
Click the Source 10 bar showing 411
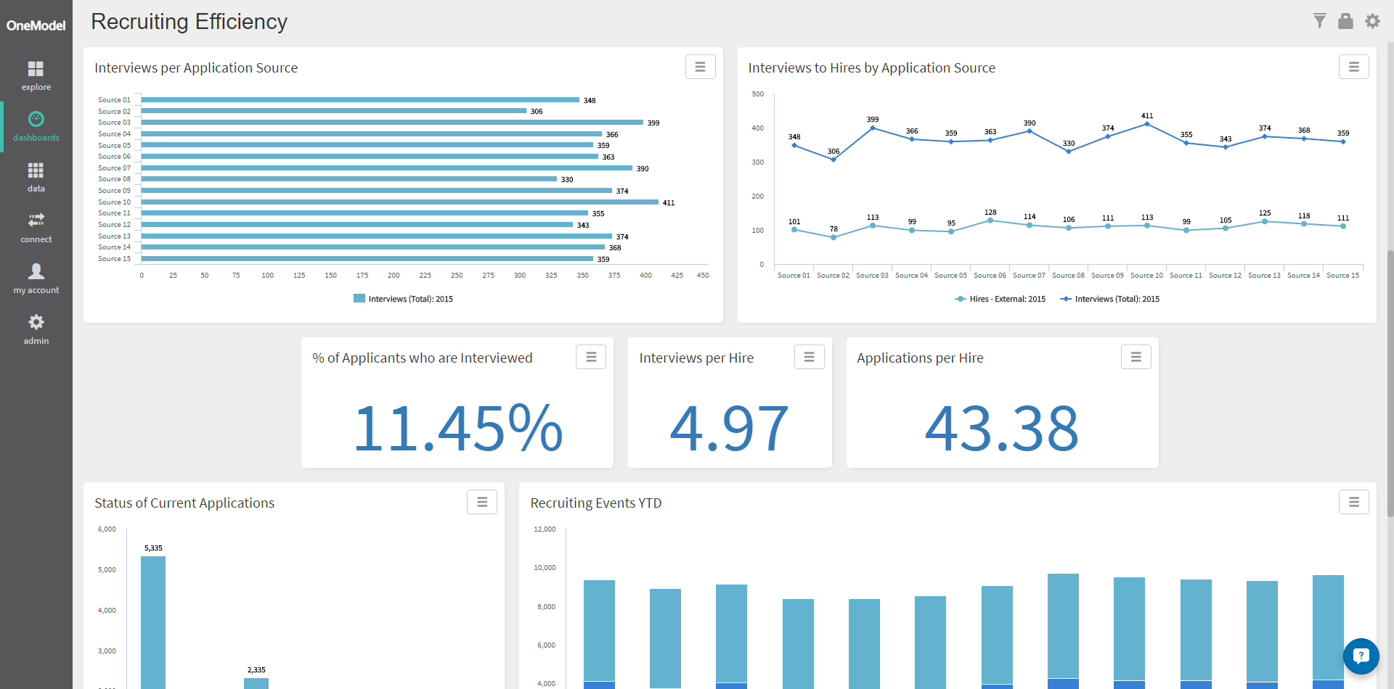pyautogui.click(x=399, y=202)
